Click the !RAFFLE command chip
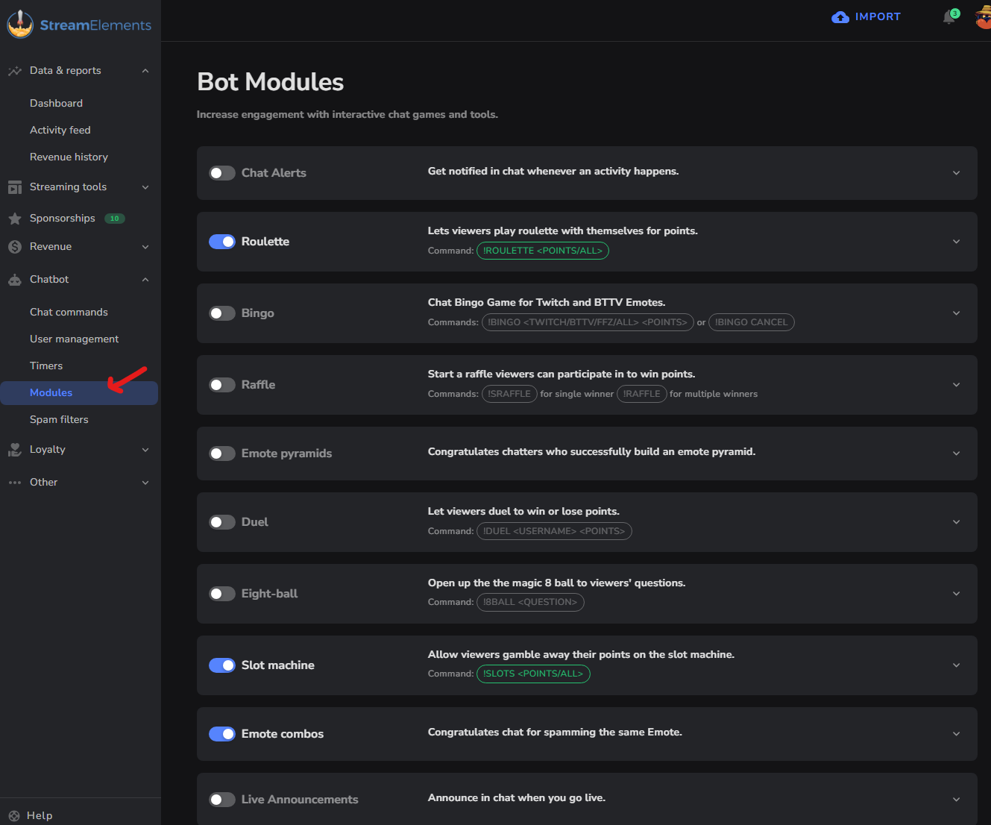This screenshot has height=825, width=991. click(642, 394)
